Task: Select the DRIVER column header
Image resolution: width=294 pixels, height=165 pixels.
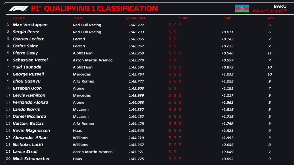Action: tap(19, 18)
